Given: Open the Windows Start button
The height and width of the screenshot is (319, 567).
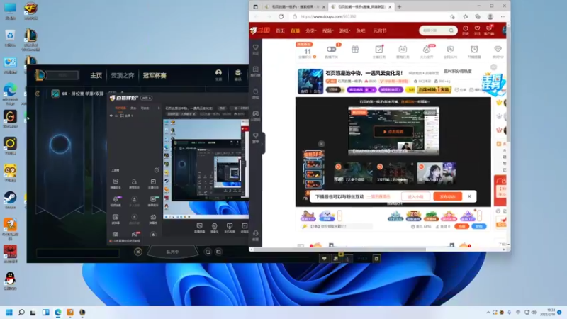Looking at the screenshot, I should pyautogui.click(x=9, y=312).
